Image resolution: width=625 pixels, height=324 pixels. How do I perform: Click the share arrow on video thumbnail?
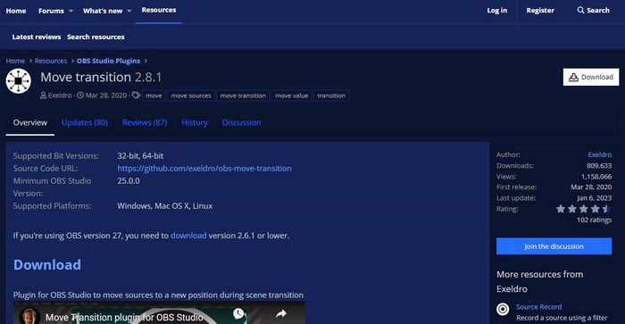pyautogui.click(x=281, y=313)
